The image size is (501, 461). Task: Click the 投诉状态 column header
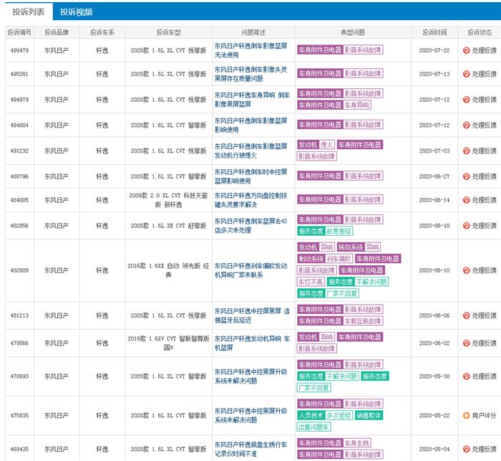point(480,32)
